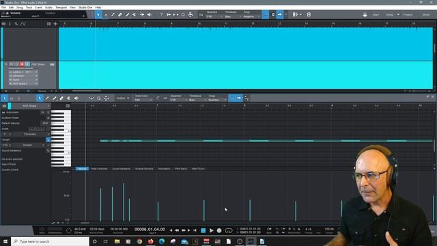The height and width of the screenshot is (246, 437).
Task: Open Firefox from the taskbar
Action: point(150,241)
